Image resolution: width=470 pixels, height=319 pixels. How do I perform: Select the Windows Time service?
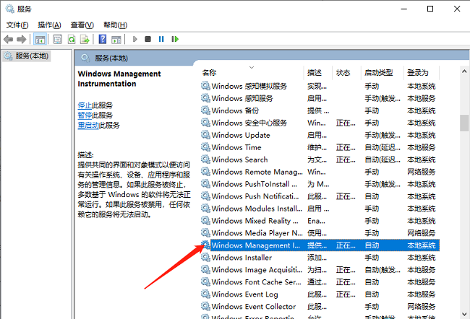pos(320,147)
